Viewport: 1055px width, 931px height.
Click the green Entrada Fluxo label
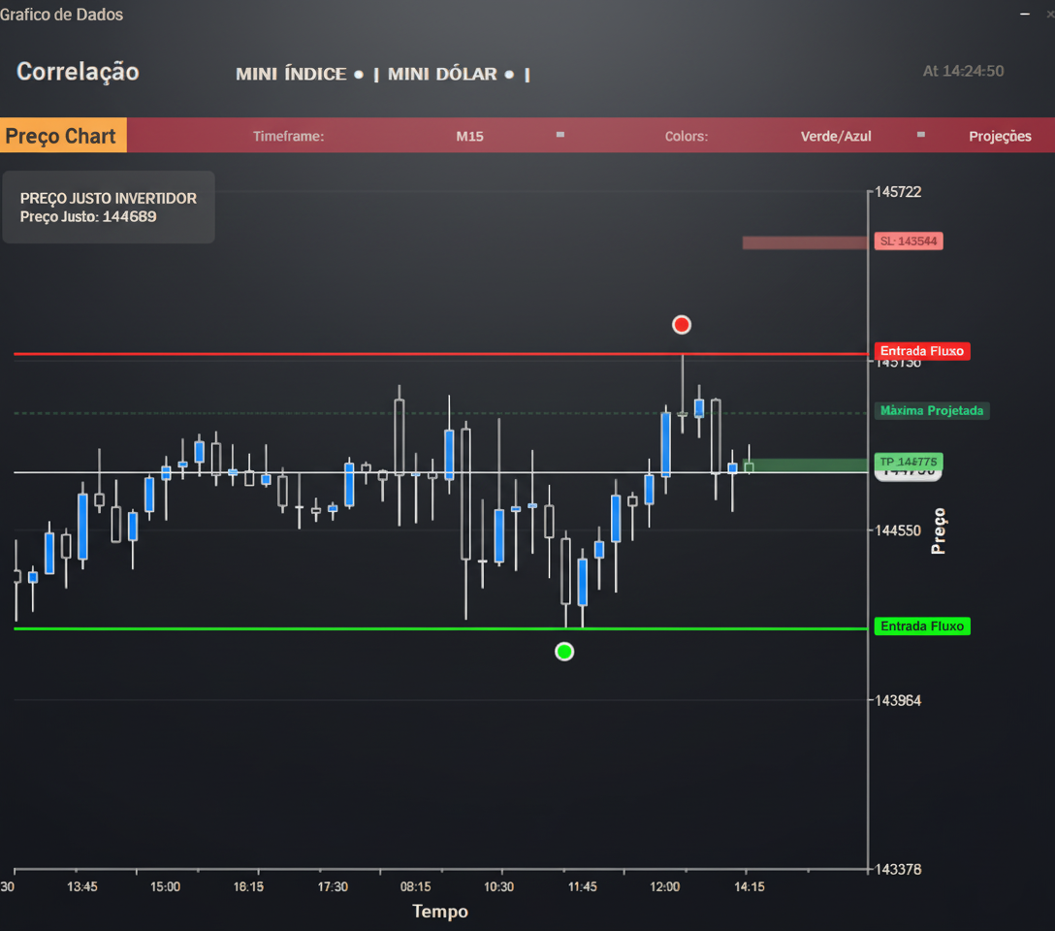921,626
